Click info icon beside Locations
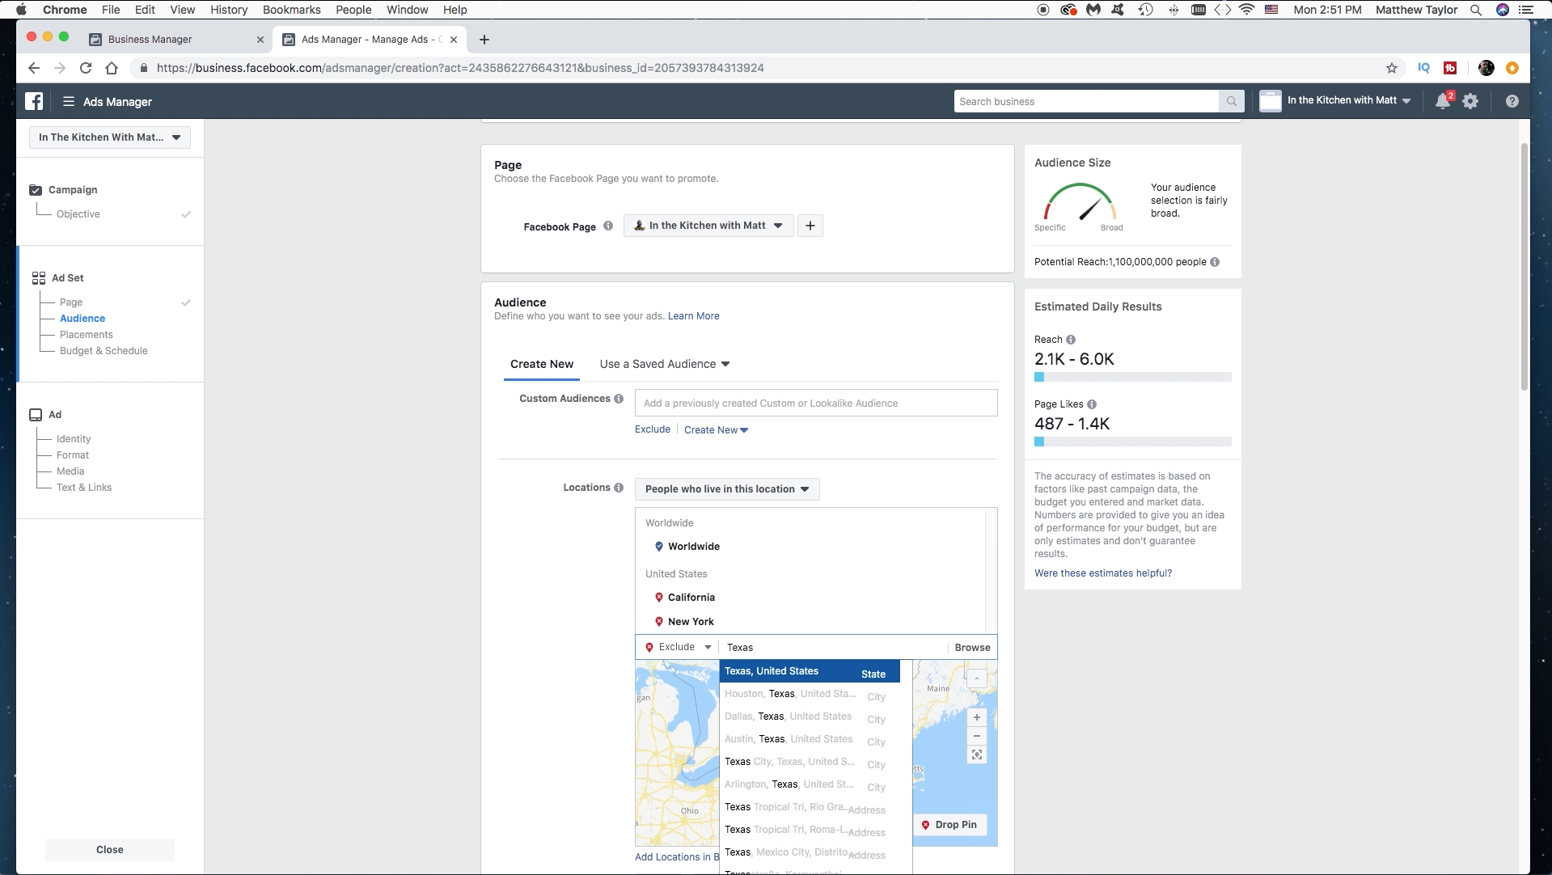Screen dimensions: 1552x875 click(619, 488)
